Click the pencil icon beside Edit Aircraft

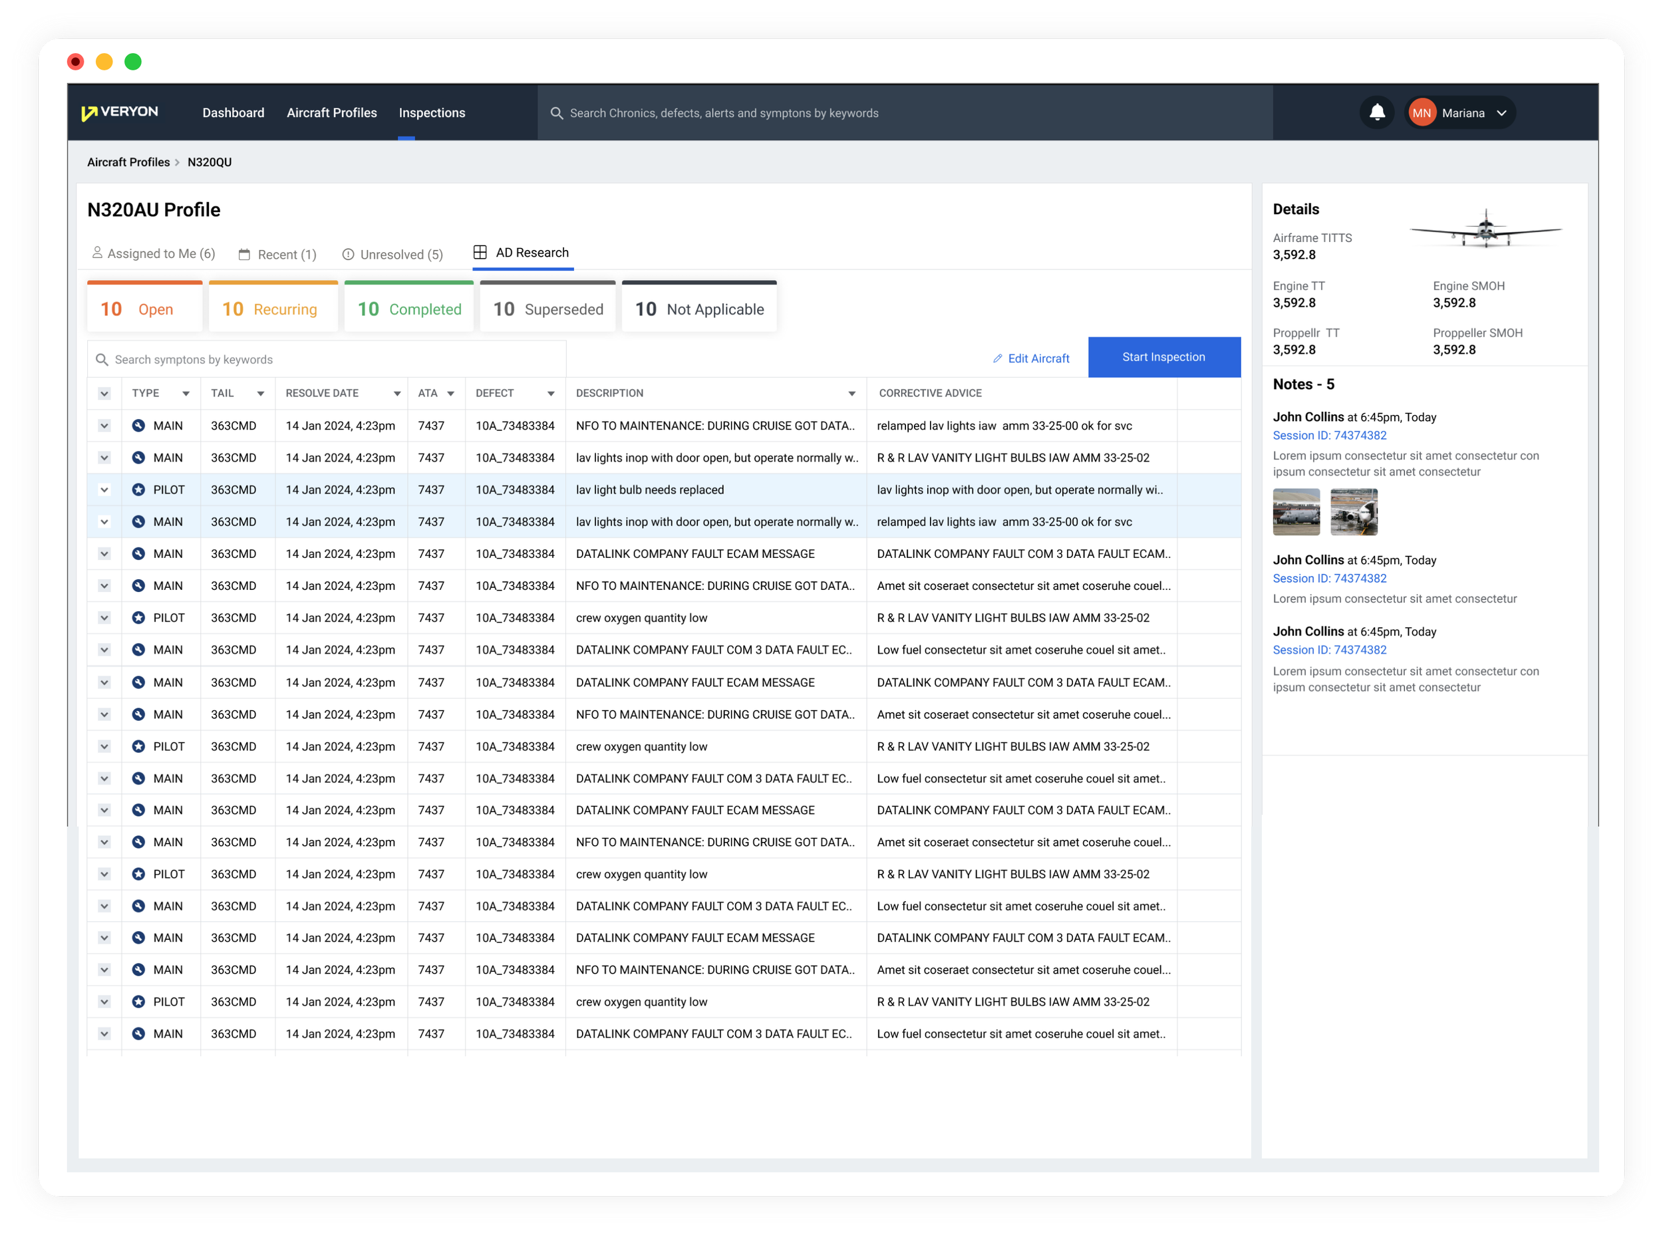tap(996, 359)
